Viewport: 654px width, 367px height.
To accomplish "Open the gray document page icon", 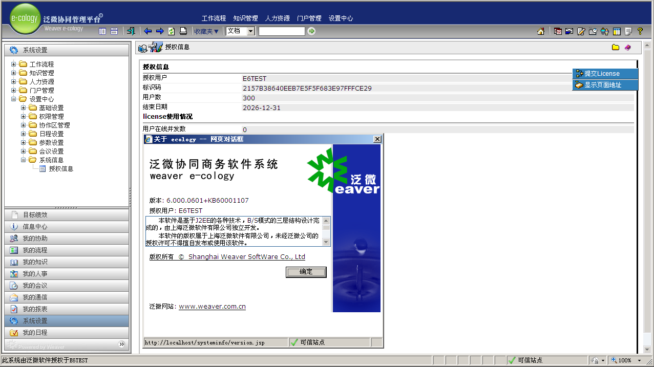I will pos(628,31).
